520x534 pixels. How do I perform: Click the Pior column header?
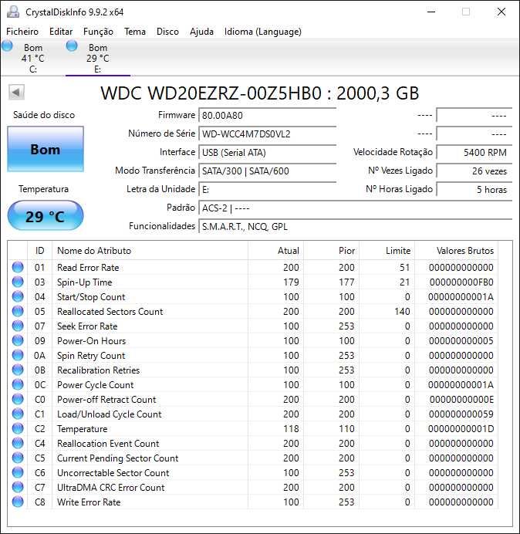[x=331, y=251]
